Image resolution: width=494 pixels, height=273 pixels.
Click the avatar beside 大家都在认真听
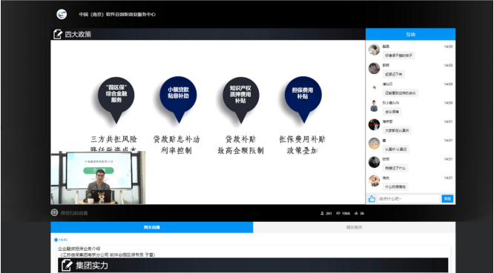pos(374,125)
